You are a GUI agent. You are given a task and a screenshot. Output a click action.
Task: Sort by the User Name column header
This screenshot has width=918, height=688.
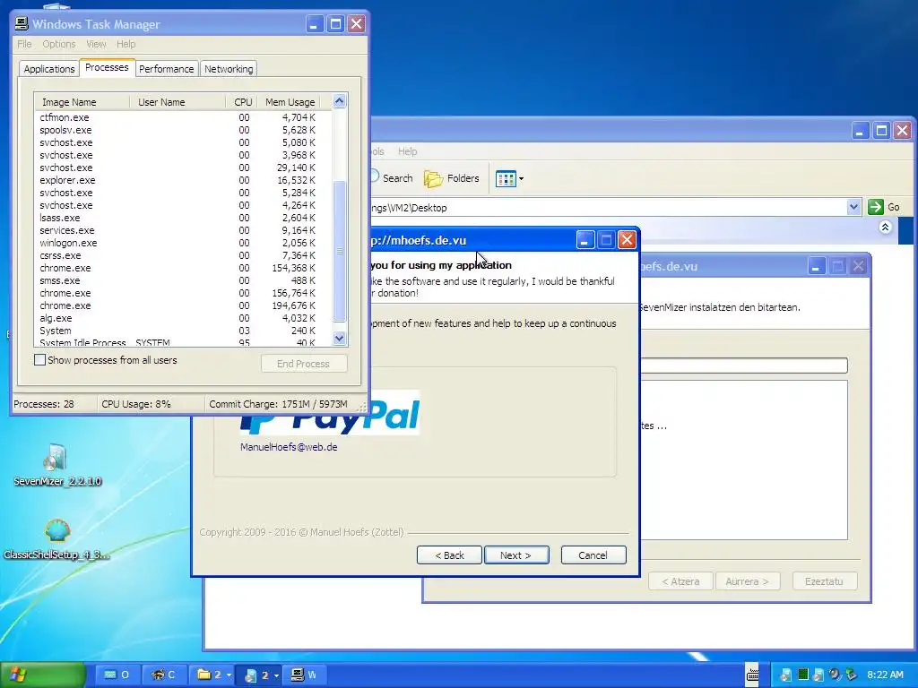click(x=177, y=102)
